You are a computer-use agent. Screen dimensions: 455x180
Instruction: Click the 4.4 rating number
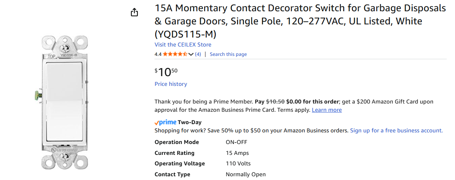pyautogui.click(x=158, y=54)
